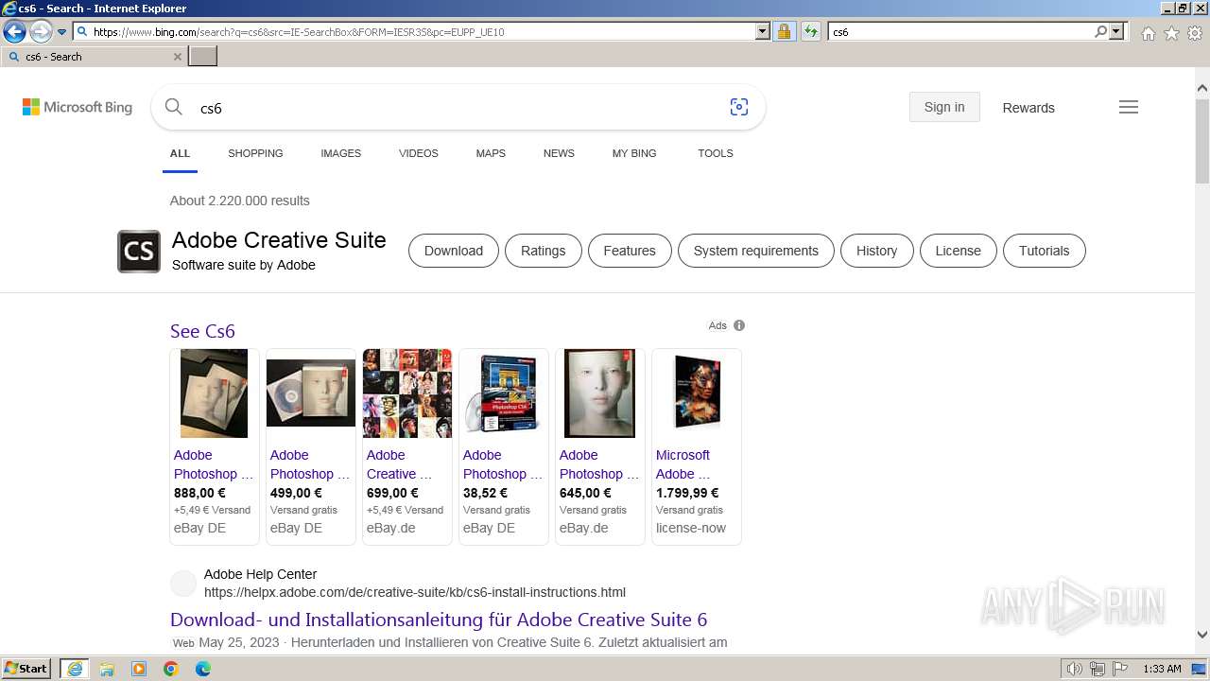1210x681 pixels.
Task: Click the Features pill button
Action: pos(630,251)
